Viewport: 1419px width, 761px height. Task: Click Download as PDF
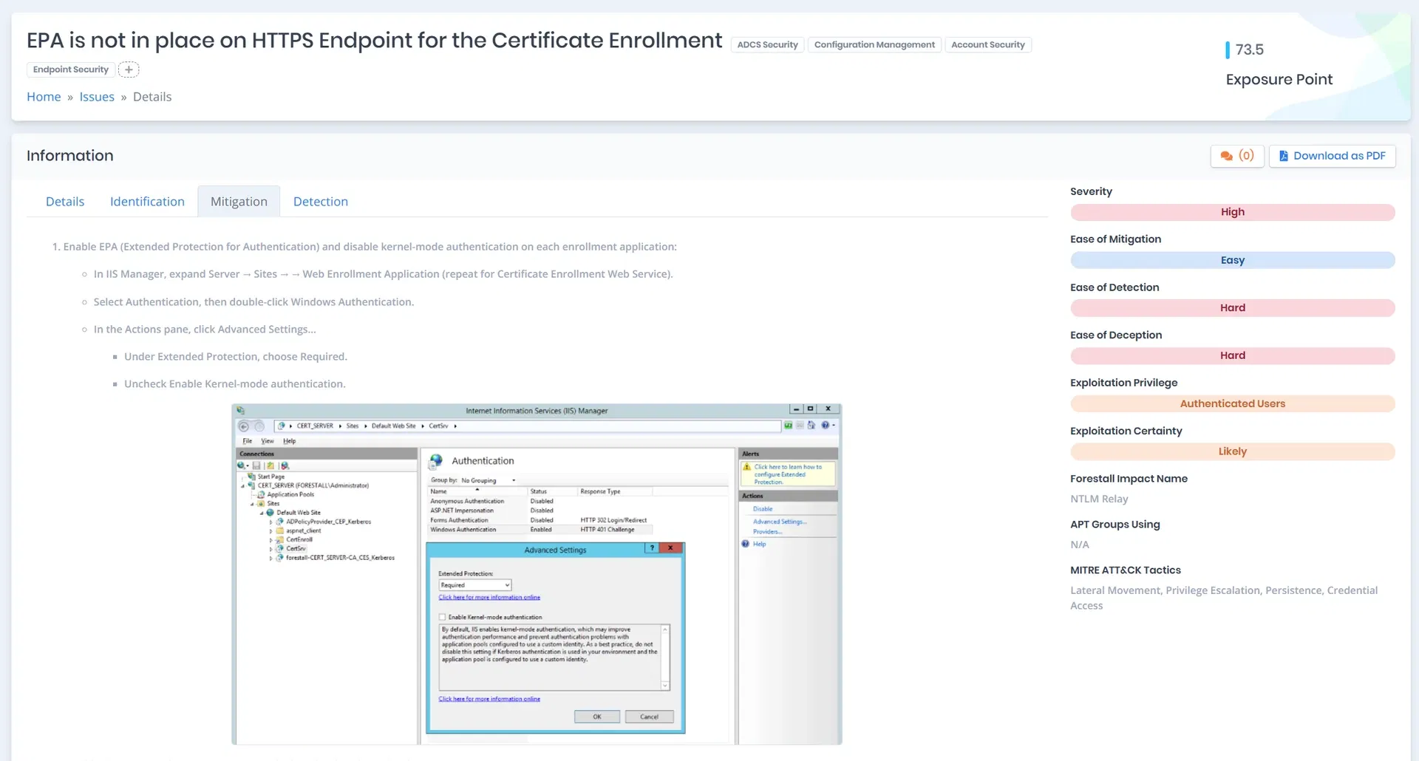1332,156
